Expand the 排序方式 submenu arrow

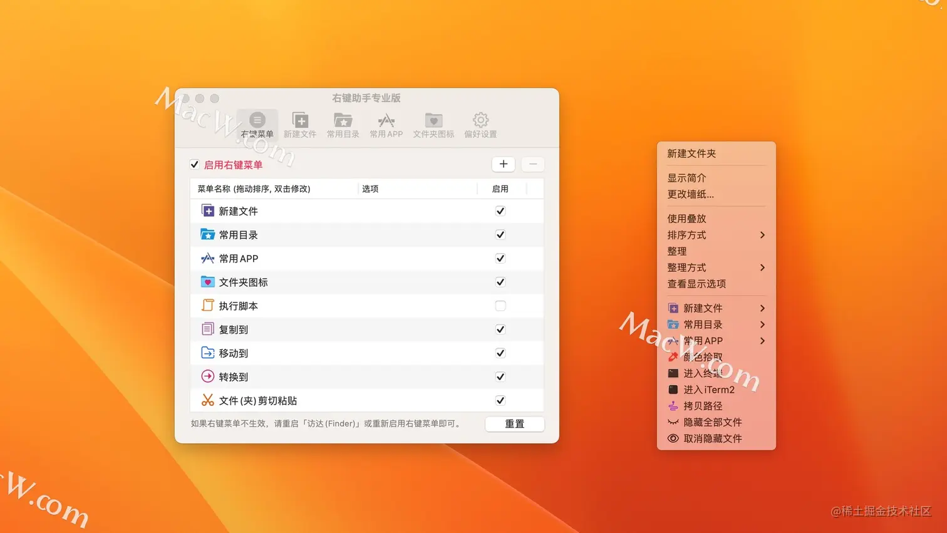coord(762,235)
